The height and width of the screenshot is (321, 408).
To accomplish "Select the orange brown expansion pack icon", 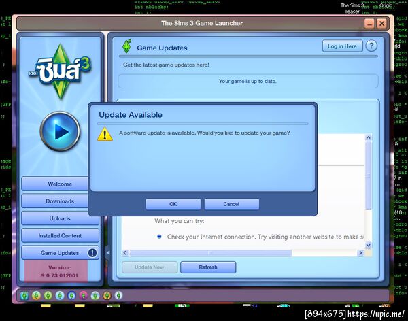I will click(107, 295).
